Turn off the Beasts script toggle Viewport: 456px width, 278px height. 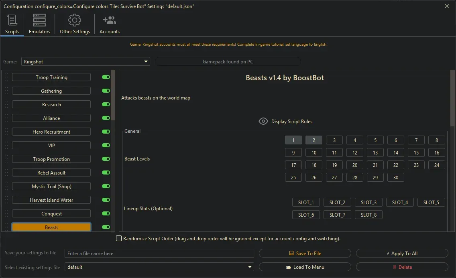click(106, 227)
